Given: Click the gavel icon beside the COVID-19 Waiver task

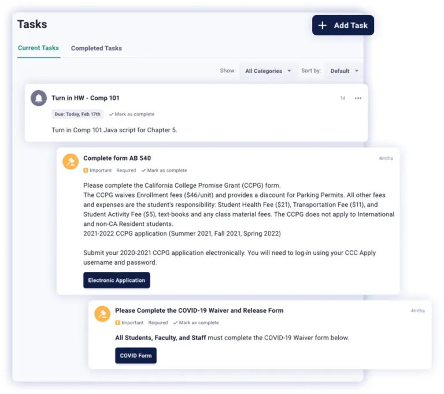Looking at the screenshot, I should pyautogui.click(x=102, y=314).
